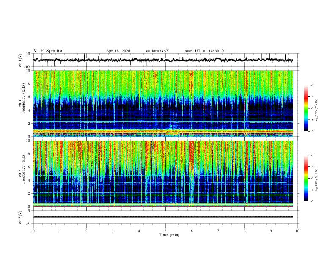Click the 5 minute tick on time axis
335x259 pixels.
(x=165, y=231)
